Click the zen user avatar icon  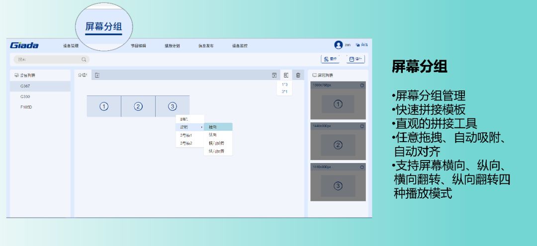[x=339, y=45]
